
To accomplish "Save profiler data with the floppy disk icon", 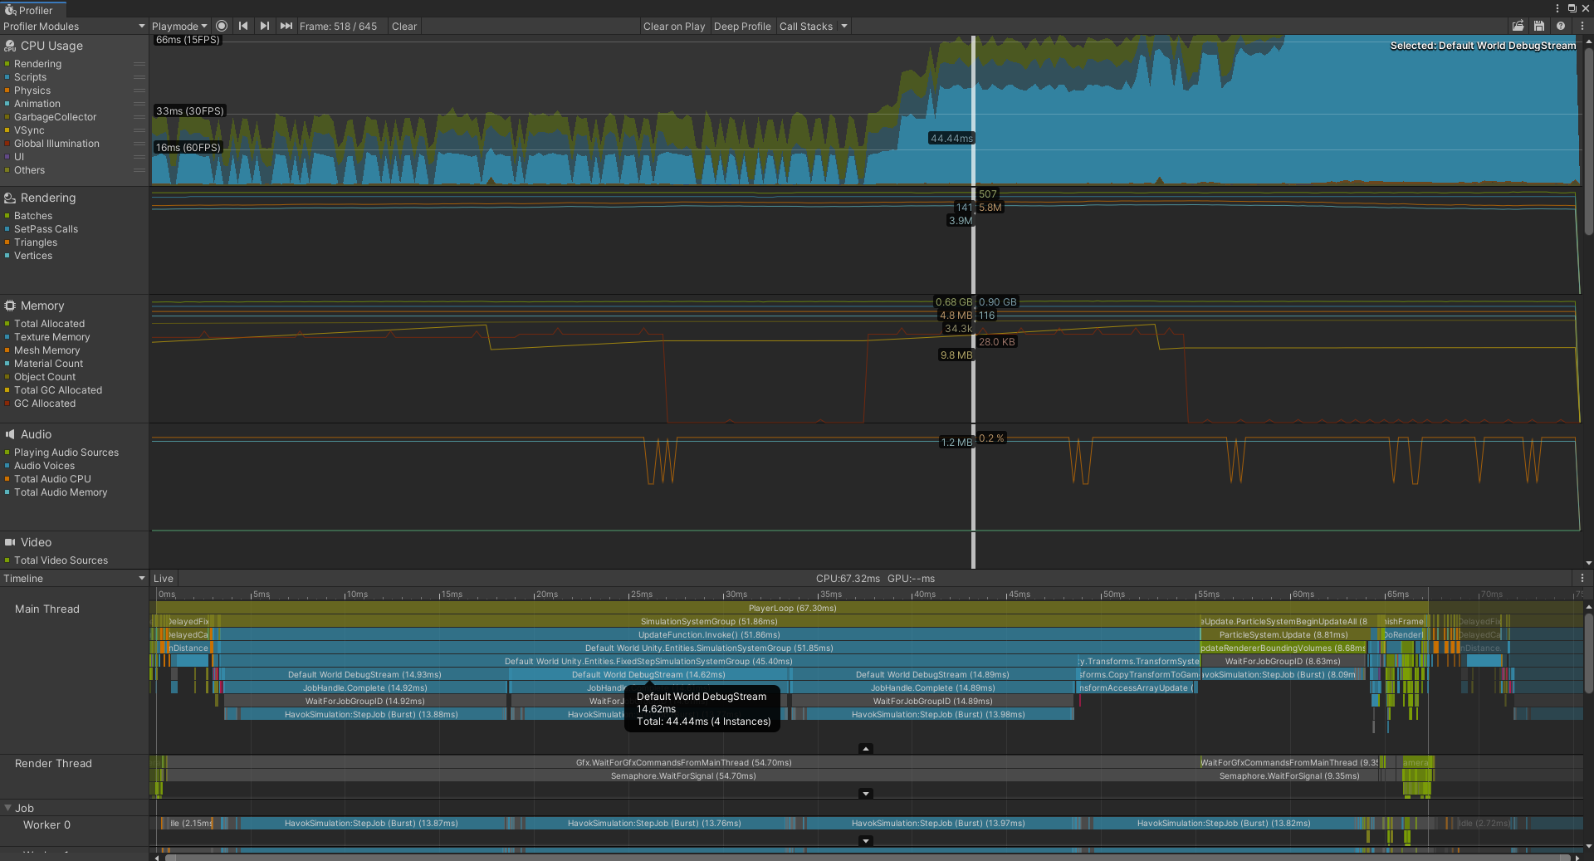I will [x=1539, y=26].
